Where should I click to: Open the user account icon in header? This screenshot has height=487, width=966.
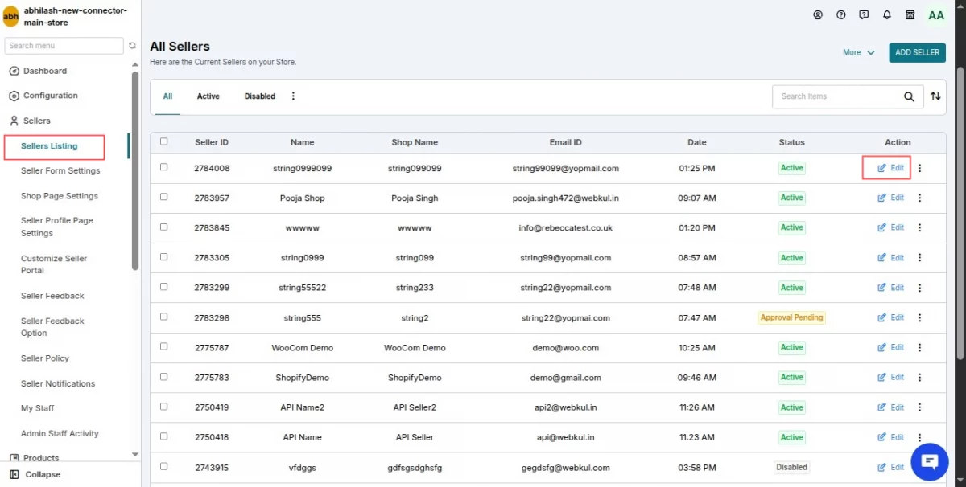tap(818, 14)
